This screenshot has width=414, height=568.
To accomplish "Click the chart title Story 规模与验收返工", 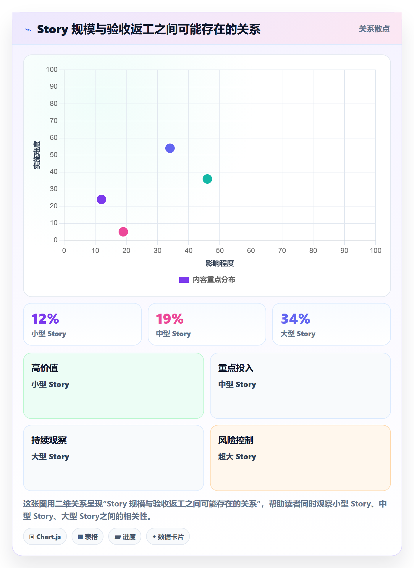I will [x=149, y=29].
